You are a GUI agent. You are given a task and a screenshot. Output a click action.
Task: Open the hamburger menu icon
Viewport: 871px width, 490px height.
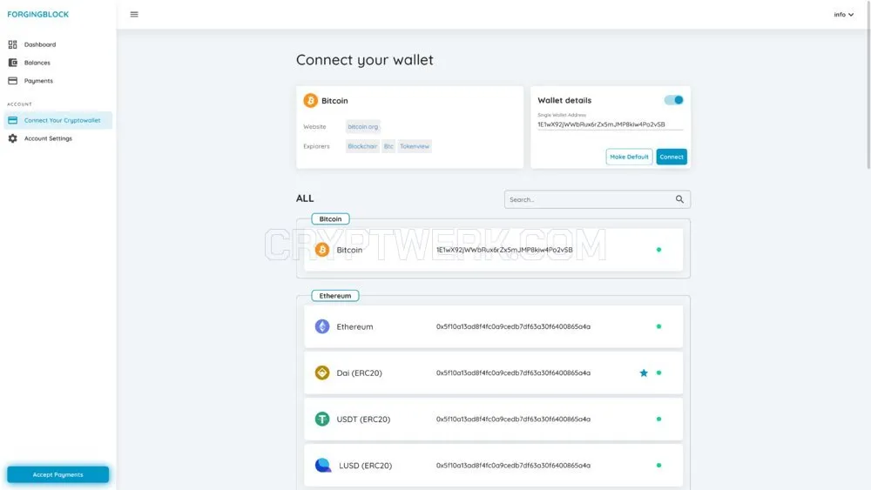(134, 15)
